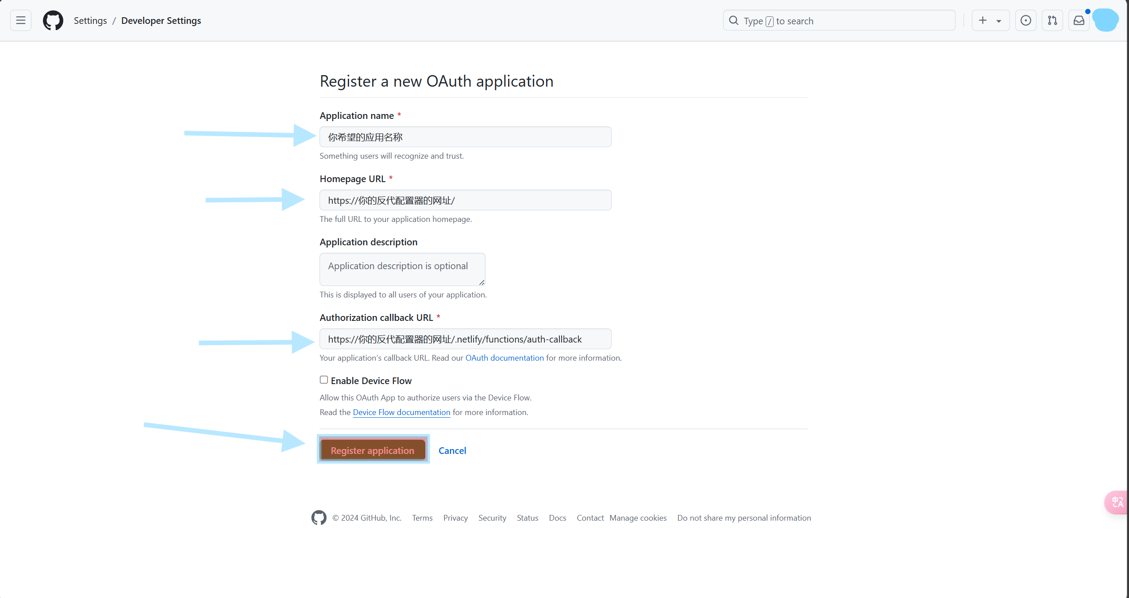Enable Device Flow checkbox

324,380
